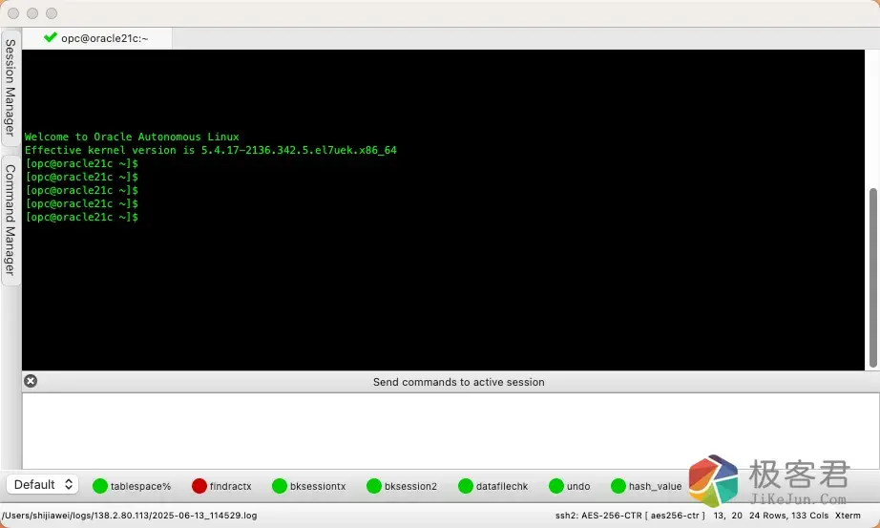Click green circle icon beside bksession2
This screenshot has width=880, height=528.
(x=374, y=486)
